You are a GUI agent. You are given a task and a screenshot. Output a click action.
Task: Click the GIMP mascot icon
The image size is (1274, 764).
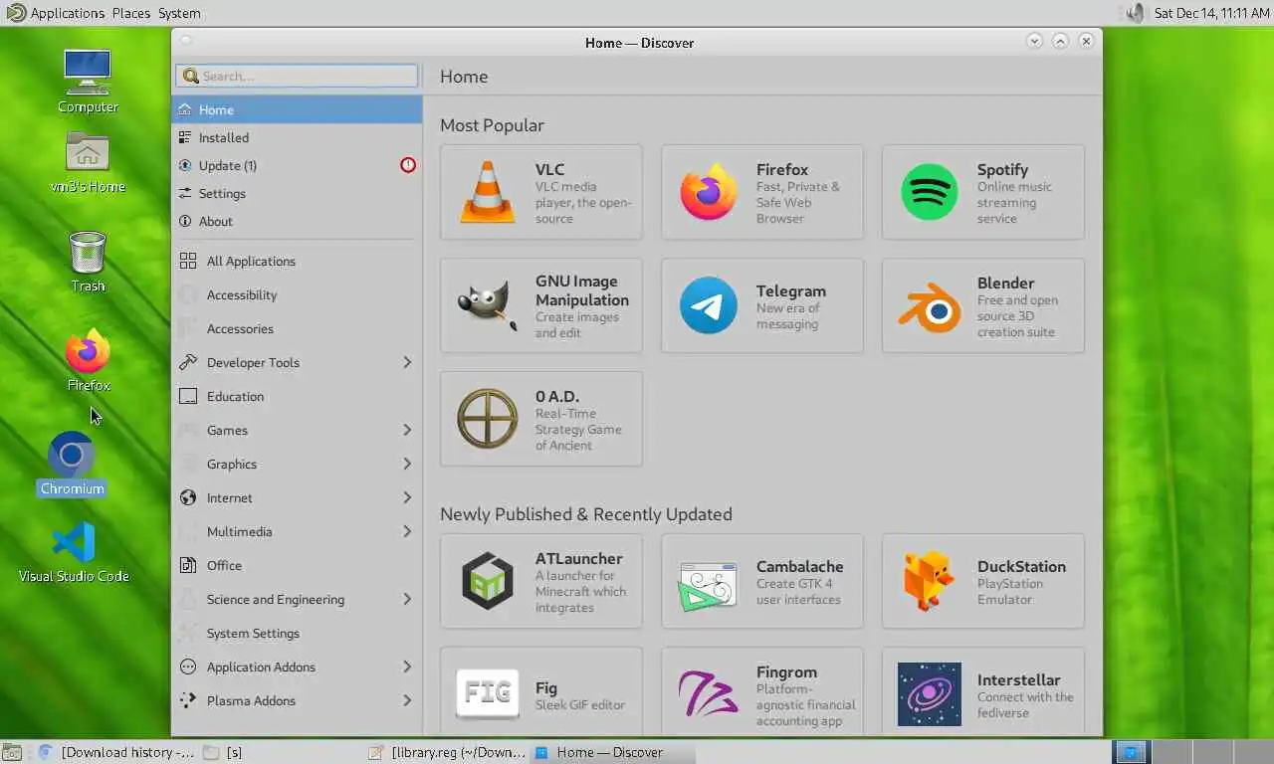[488, 305]
